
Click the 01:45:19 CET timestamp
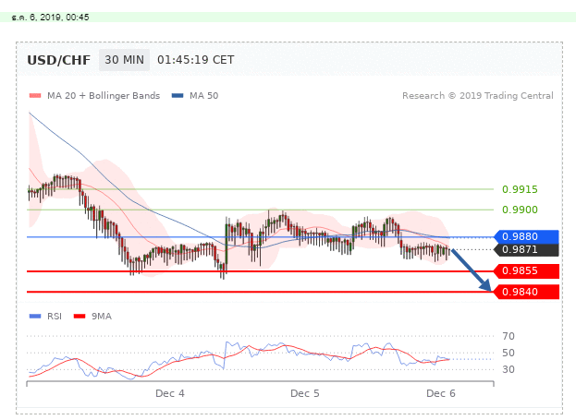click(x=195, y=60)
